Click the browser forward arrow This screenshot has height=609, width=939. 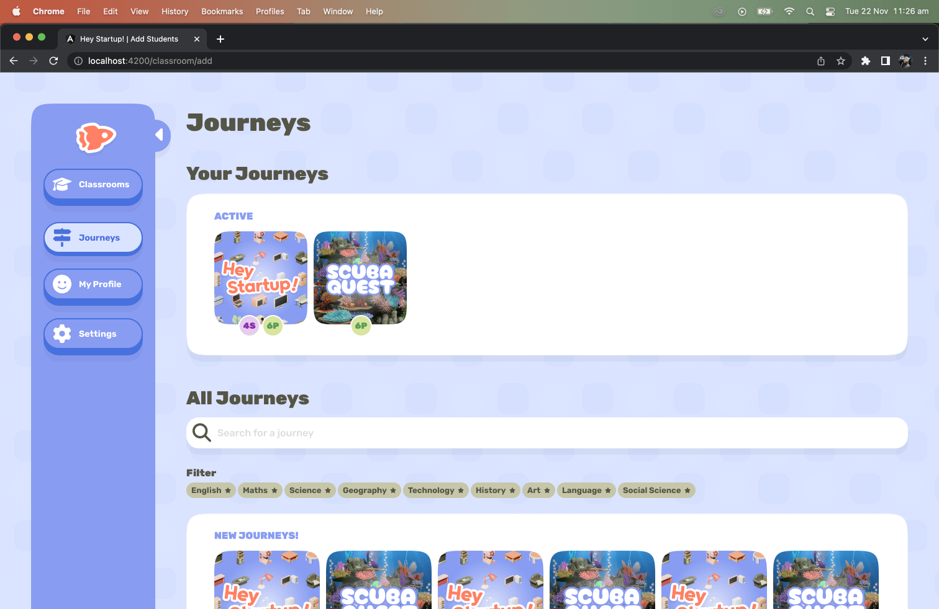point(34,61)
